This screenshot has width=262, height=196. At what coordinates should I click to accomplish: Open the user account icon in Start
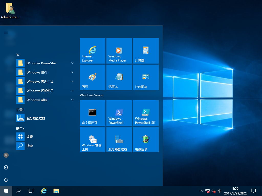pyautogui.click(x=6, y=155)
